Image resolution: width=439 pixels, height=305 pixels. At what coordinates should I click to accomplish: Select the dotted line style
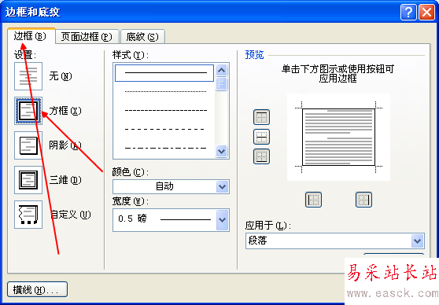[x=165, y=91]
